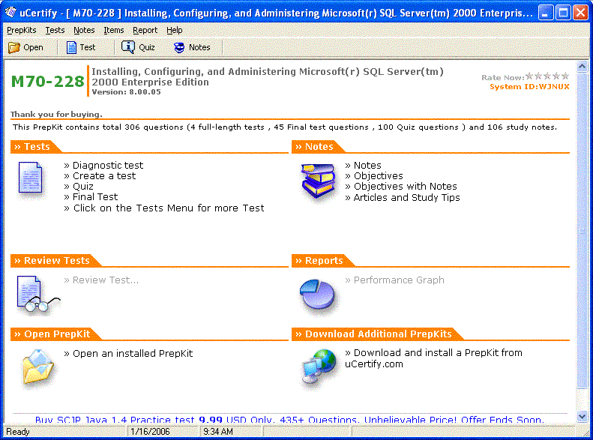The width and height of the screenshot is (593, 440).
Task: Click Download and install a PrepKit from uCertify.com
Action: pyautogui.click(x=433, y=358)
